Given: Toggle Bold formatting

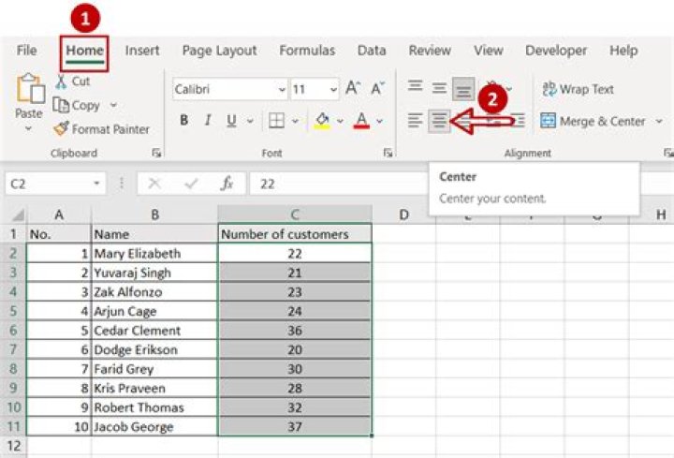Looking at the screenshot, I should click(184, 120).
